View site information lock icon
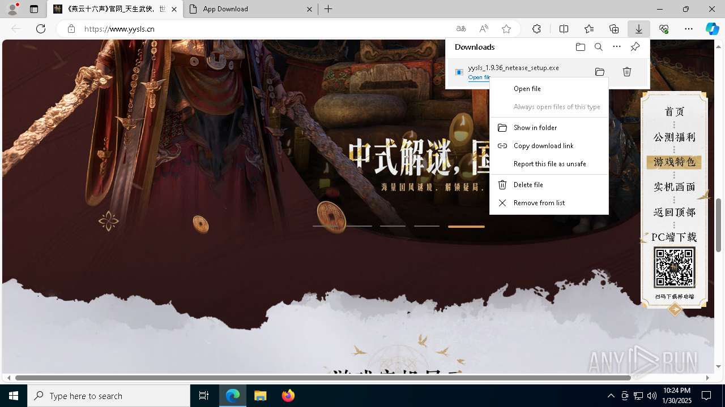 (x=71, y=29)
